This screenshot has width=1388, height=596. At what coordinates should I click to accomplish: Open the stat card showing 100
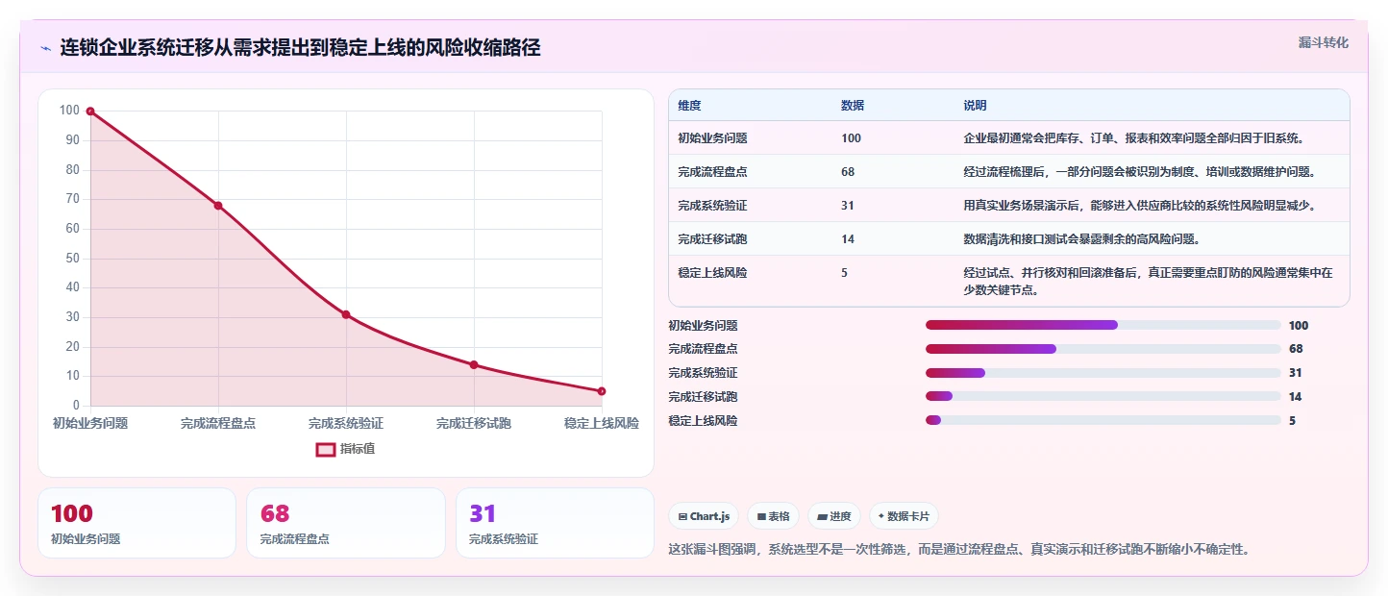(136, 523)
